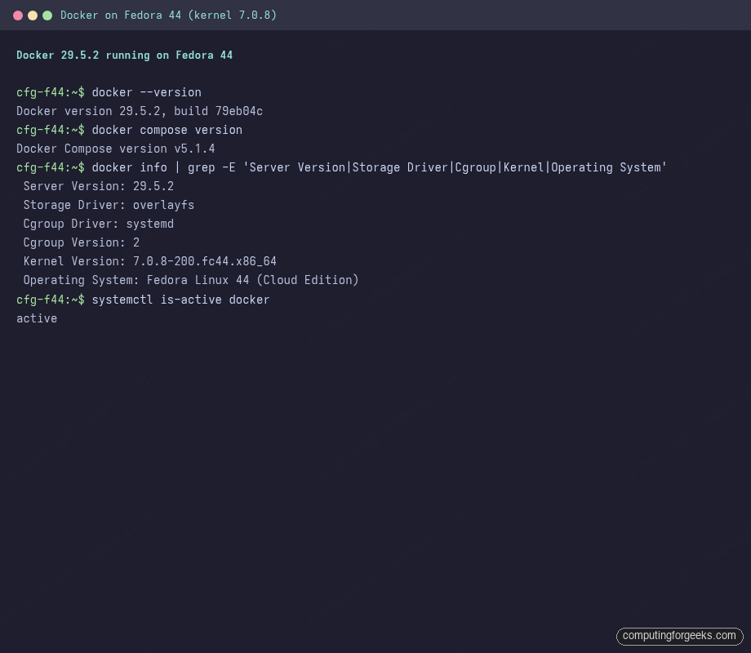Click the 'docker compose version' command
The height and width of the screenshot is (653, 751).
(x=129, y=131)
